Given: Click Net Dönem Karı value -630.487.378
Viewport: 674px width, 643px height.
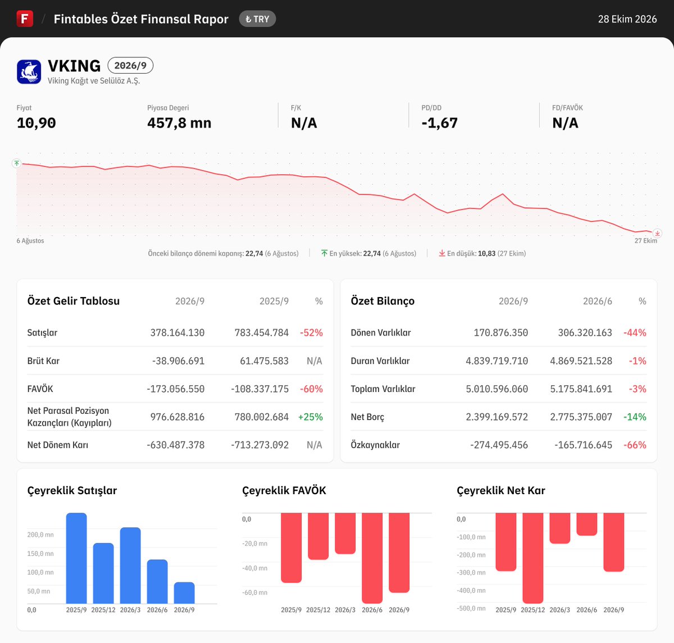Looking at the screenshot, I should (176, 445).
